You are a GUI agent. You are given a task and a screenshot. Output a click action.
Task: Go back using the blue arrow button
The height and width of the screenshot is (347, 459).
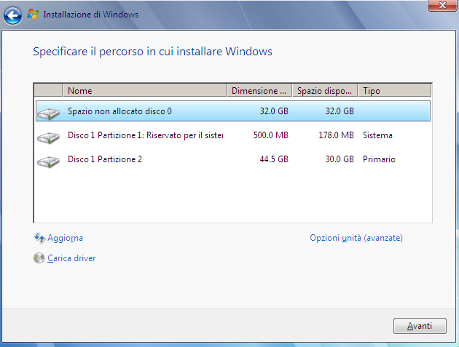tap(12, 15)
